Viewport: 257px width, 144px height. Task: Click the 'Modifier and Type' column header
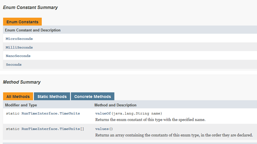point(21,105)
